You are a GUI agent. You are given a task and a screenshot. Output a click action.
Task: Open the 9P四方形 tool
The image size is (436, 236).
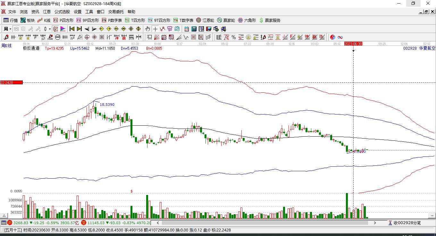[88, 20]
